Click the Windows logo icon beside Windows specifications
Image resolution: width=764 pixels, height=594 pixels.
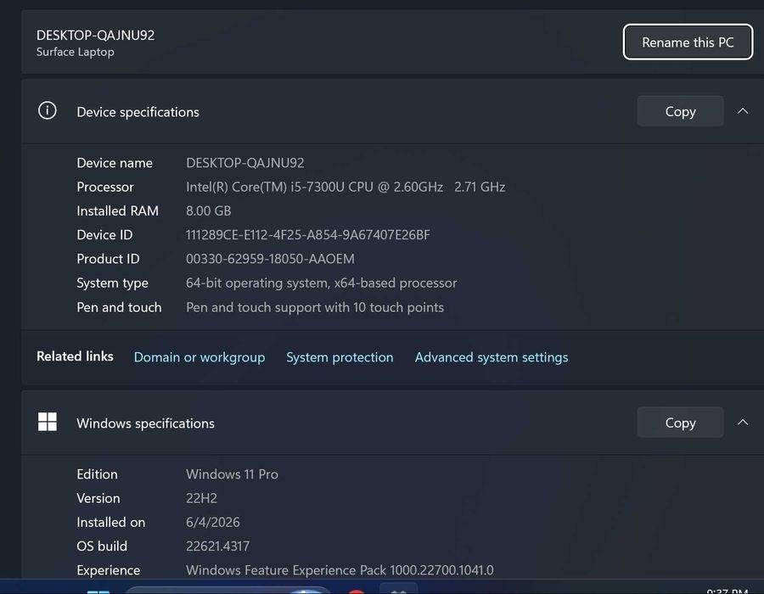click(48, 422)
